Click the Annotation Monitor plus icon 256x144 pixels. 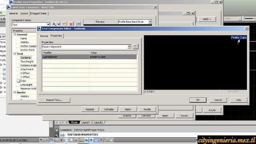coord(111,140)
